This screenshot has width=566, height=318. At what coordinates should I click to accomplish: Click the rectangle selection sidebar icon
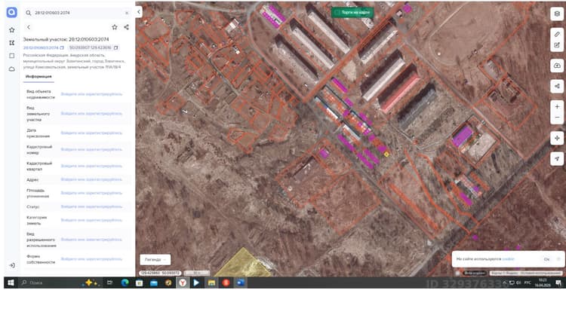11,56
